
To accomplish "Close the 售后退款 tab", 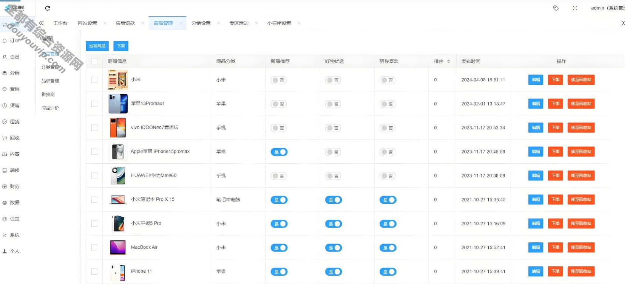I will click(143, 23).
